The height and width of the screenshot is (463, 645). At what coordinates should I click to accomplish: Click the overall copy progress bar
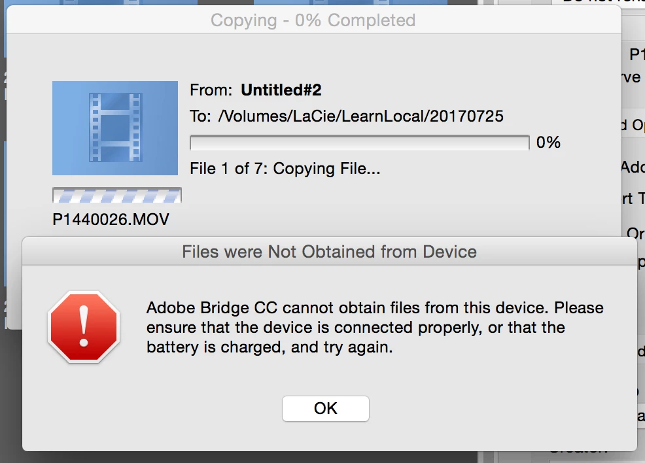click(x=360, y=143)
